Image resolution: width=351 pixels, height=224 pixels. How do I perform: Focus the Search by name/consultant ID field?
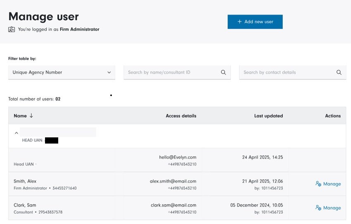tap(171, 73)
